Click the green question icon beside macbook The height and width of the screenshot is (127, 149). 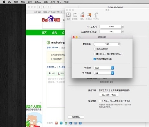pos(48,43)
